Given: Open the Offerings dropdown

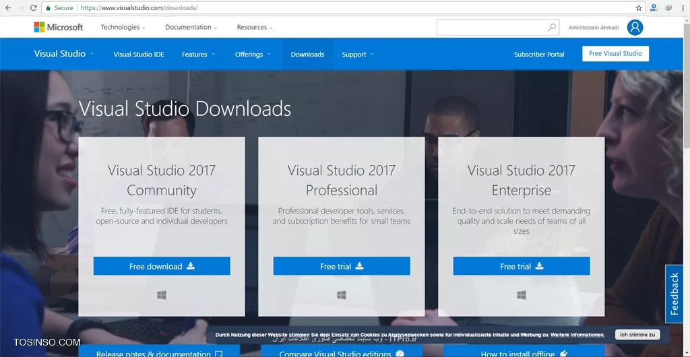Looking at the screenshot, I should click(x=253, y=55).
